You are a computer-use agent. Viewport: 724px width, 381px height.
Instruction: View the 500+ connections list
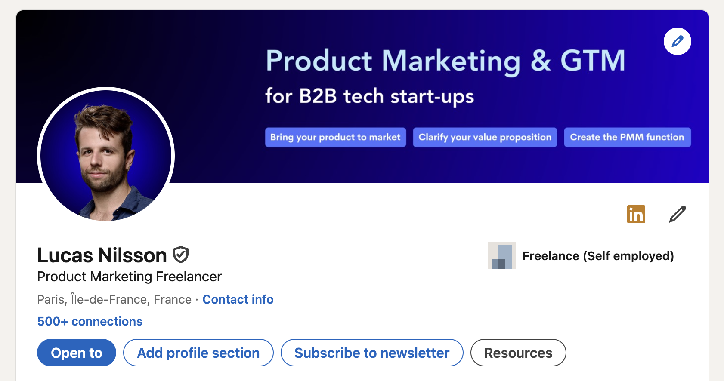[x=90, y=321]
